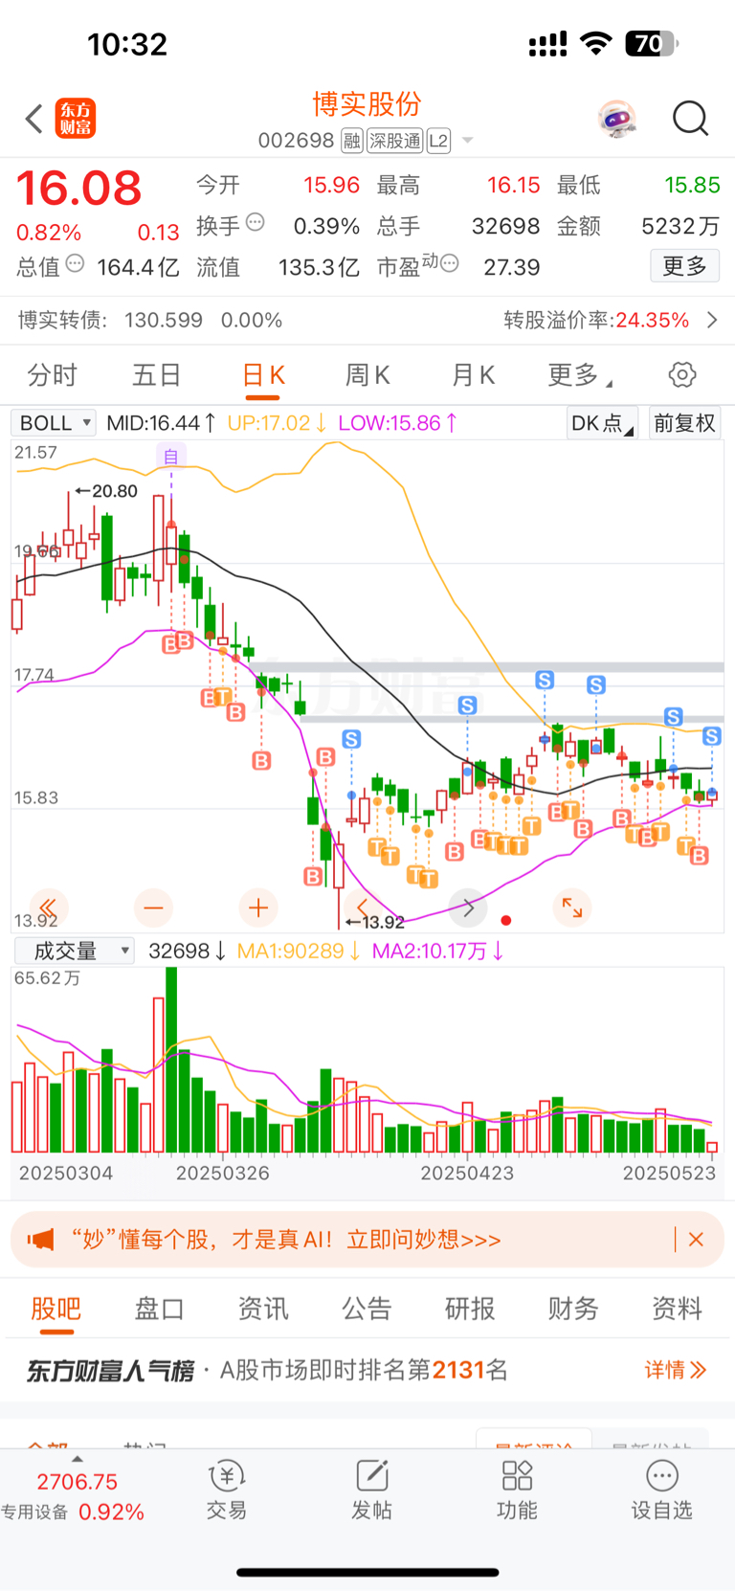The height and width of the screenshot is (1591, 735).
Task: Tap the megaphone announcement icon
Action: [x=40, y=1240]
